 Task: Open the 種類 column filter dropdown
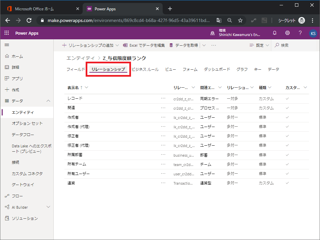270,88
